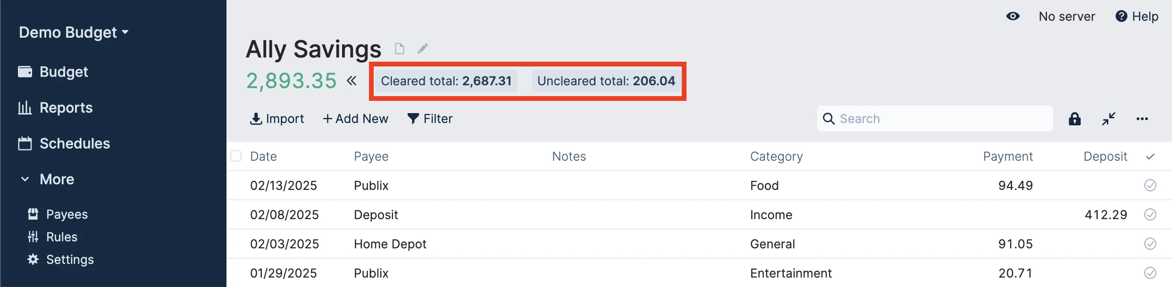This screenshot has height=287, width=1172.
Task: Collapse the More section
Action: [25, 179]
